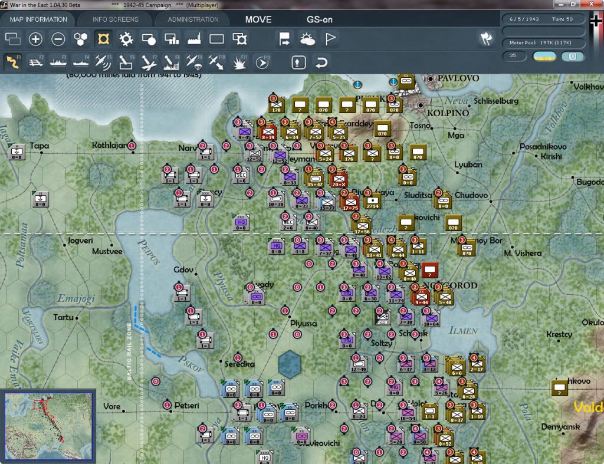Click the Tartu town label

(x=63, y=317)
